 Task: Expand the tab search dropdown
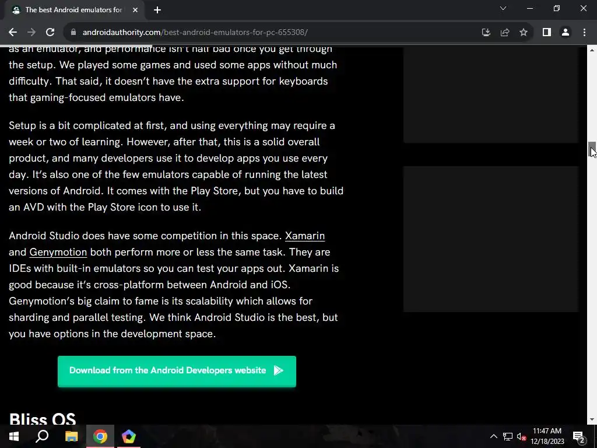[503, 8]
